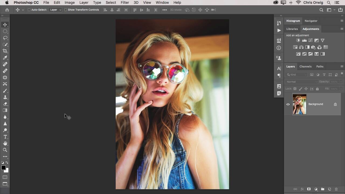Select the Horizontal Type tool
This screenshot has width=345, height=194.
5,137
